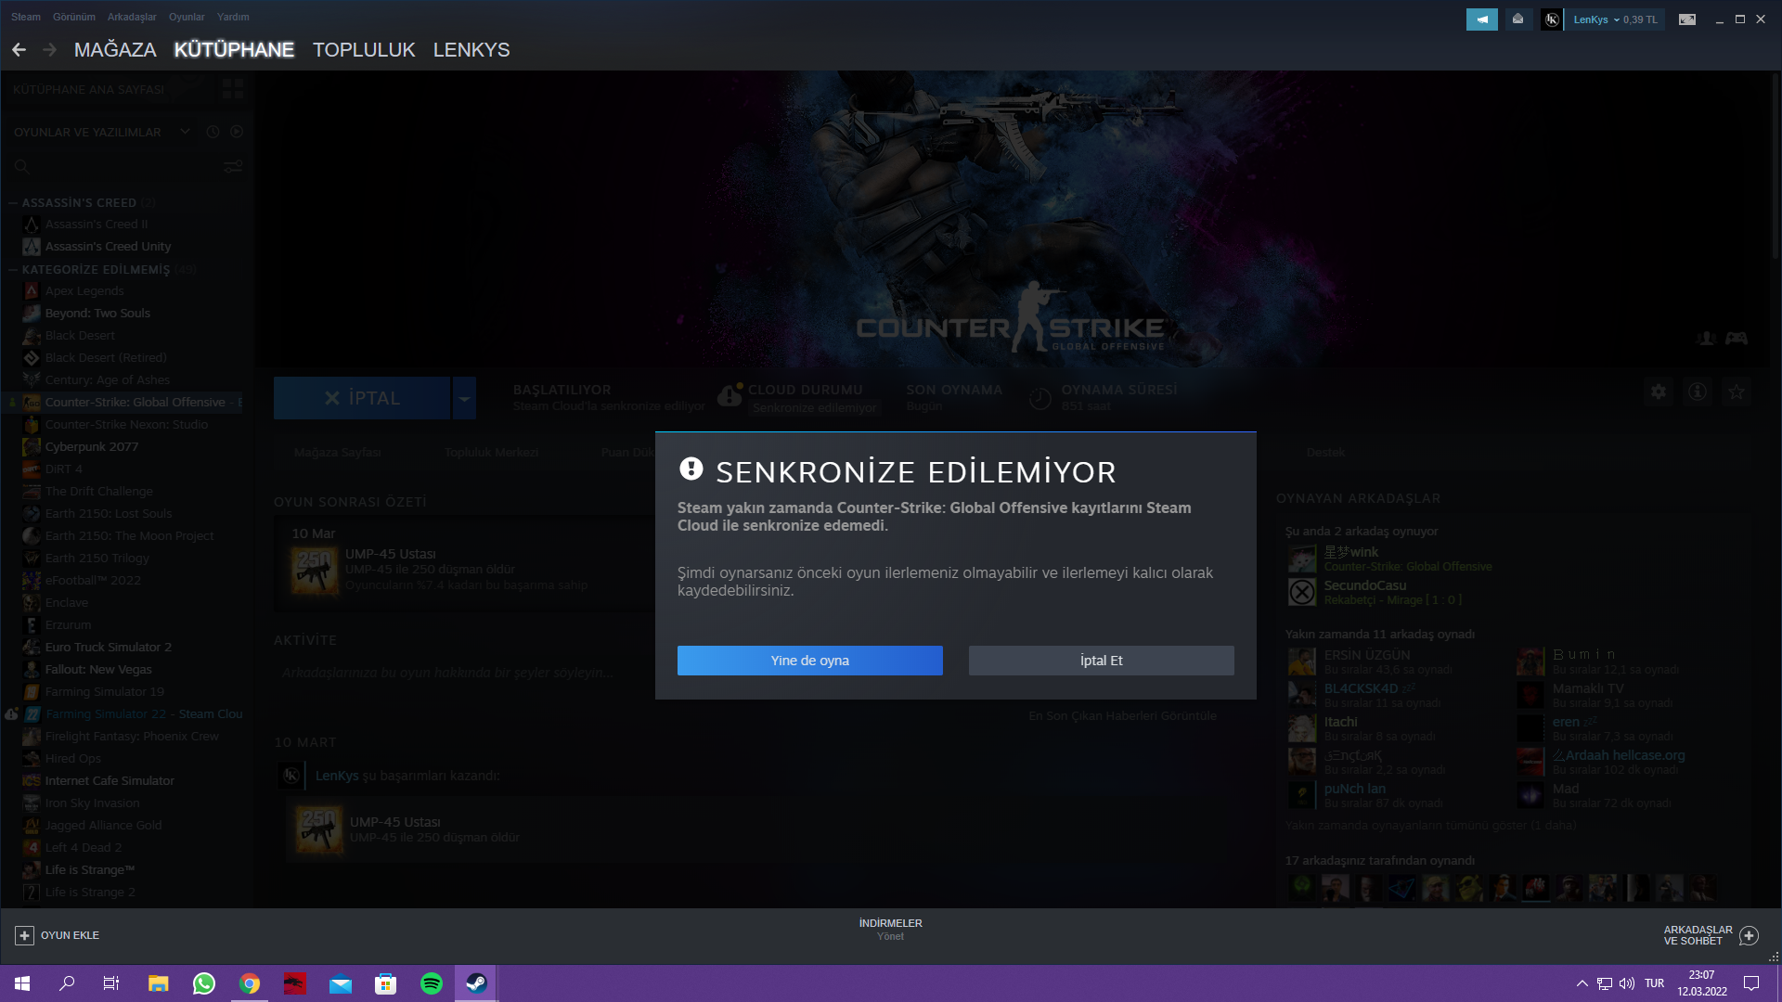Open Spotify from the taskbar
Image resolution: width=1782 pixels, height=1002 pixels.
[432, 983]
